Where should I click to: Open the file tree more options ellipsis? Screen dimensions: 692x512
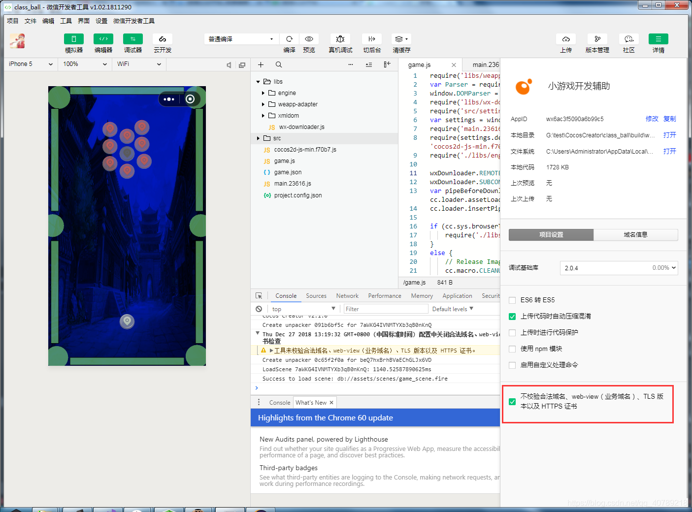(x=351, y=64)
